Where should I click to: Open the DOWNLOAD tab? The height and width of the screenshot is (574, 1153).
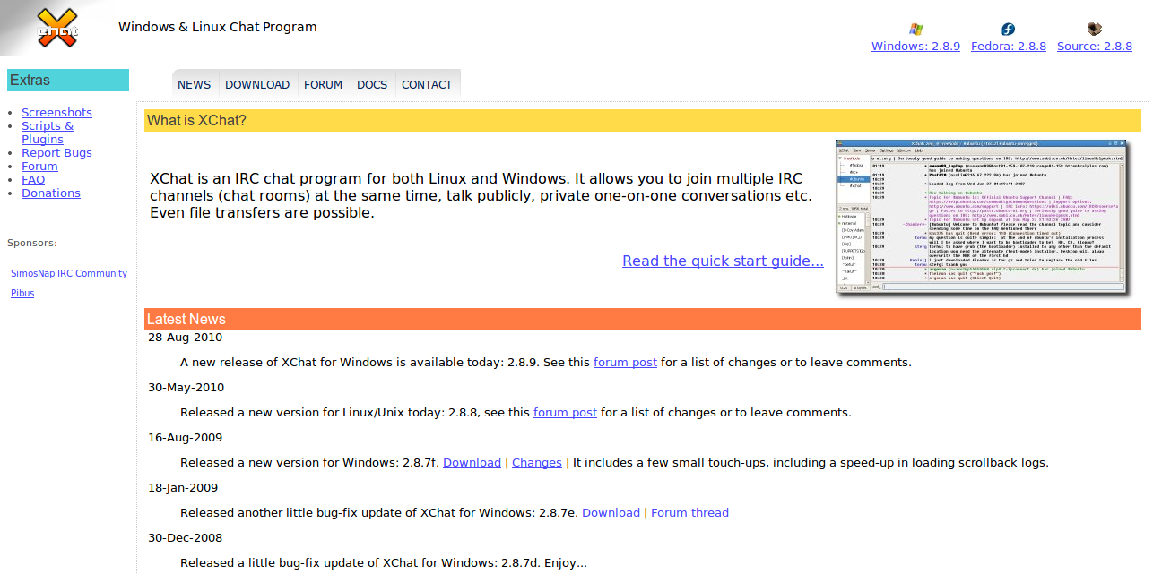(x=257, y=84)
